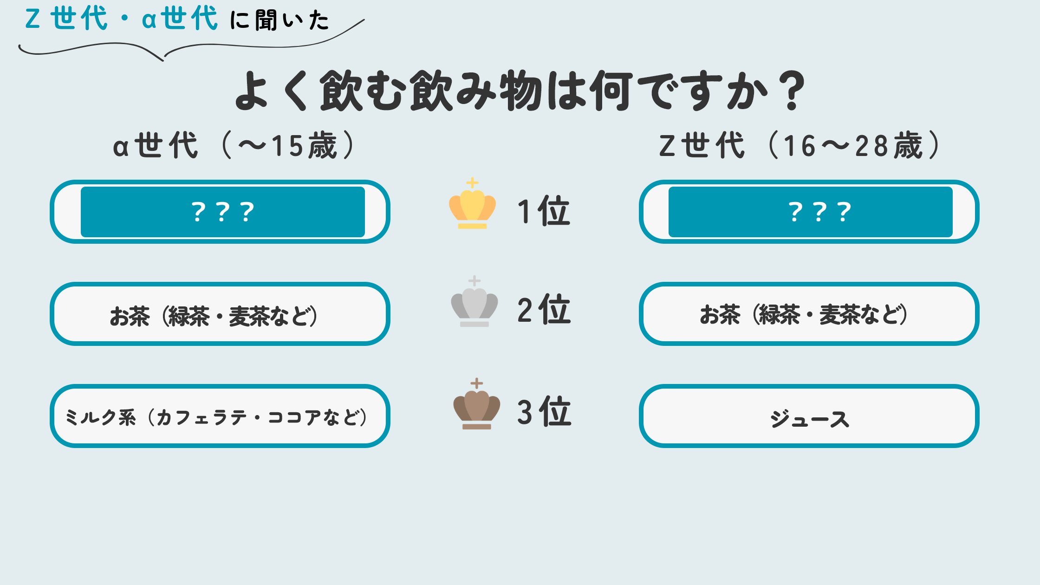
Task: Reveal the hidden ??? answer under α世代
Action: click(222, 212)
